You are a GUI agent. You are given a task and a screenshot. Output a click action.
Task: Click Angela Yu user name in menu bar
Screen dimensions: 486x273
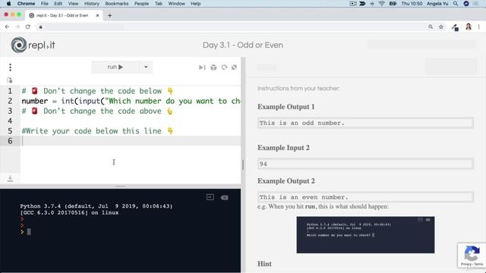click(x=437, y=4)
